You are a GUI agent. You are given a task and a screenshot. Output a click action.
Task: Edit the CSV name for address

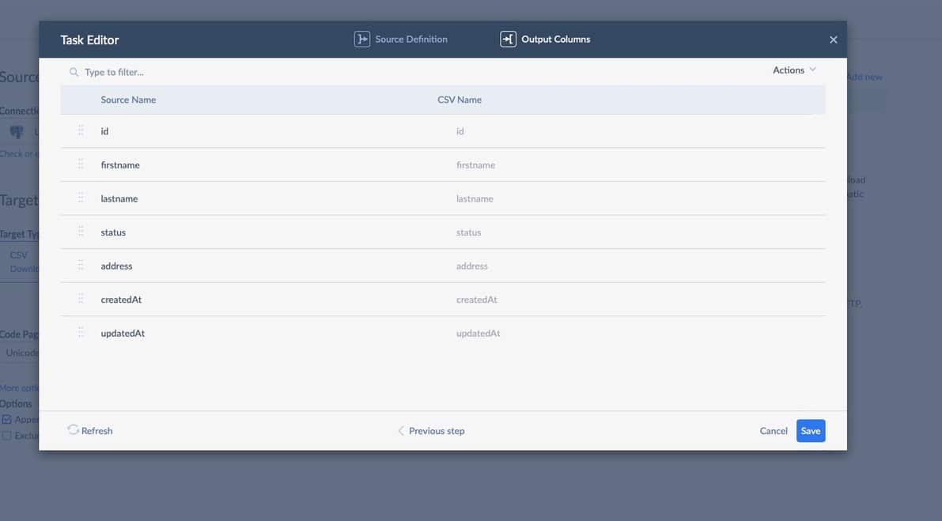(472, 266)
